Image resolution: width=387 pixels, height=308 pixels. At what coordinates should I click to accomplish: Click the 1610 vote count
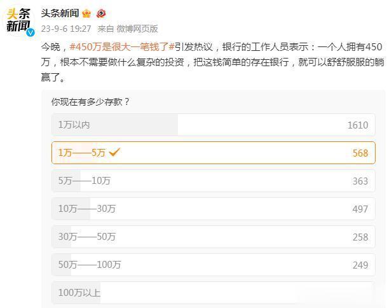click(x=358, y=125)
